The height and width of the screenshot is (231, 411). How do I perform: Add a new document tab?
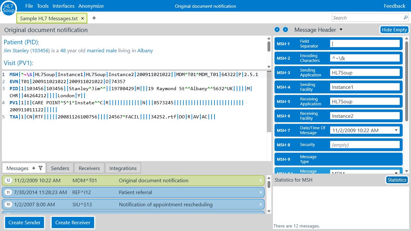(94, 18)
